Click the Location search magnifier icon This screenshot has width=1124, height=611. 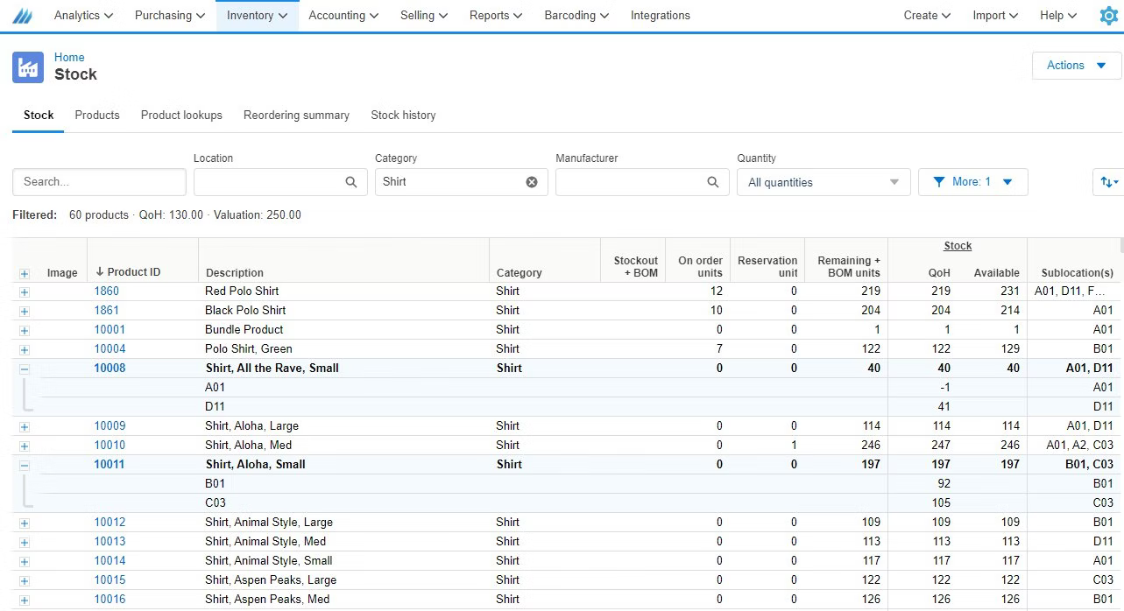coord(350,182)
